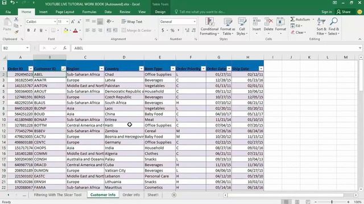Click Increase Font Size icon
This screenshot has height=204, width=364.
[x=73, y=22]
